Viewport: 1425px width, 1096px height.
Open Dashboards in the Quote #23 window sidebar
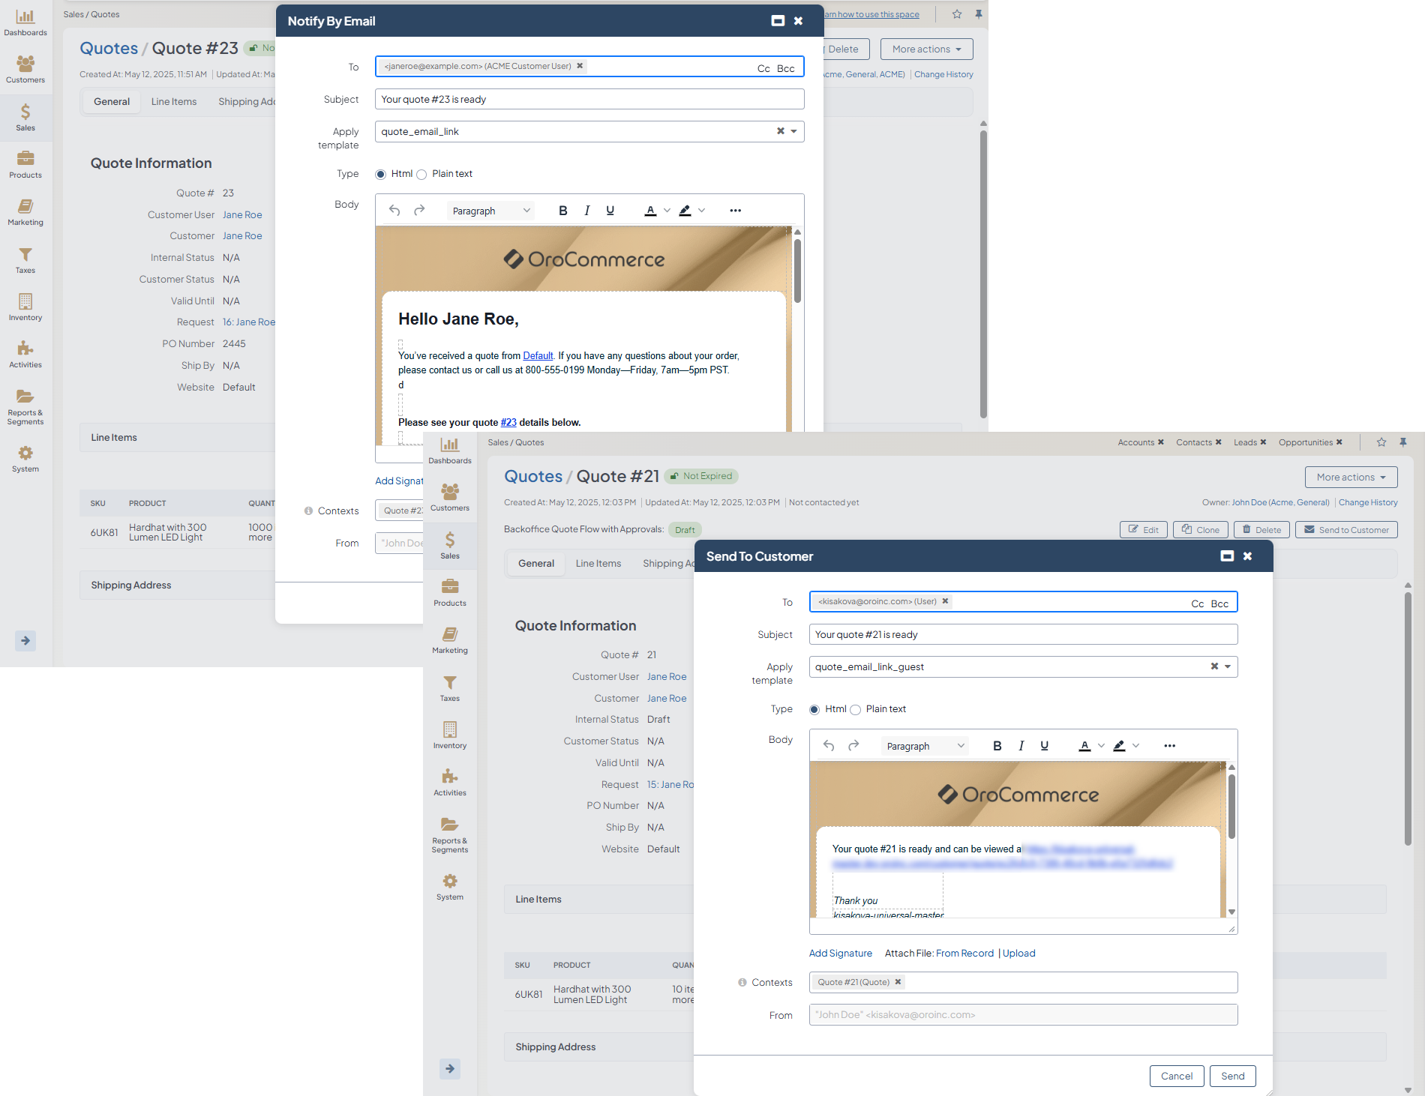(x=25, y=22)
